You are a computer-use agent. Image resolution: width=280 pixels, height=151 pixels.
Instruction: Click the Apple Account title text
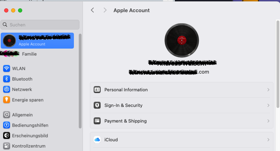(x=131, y=10)
